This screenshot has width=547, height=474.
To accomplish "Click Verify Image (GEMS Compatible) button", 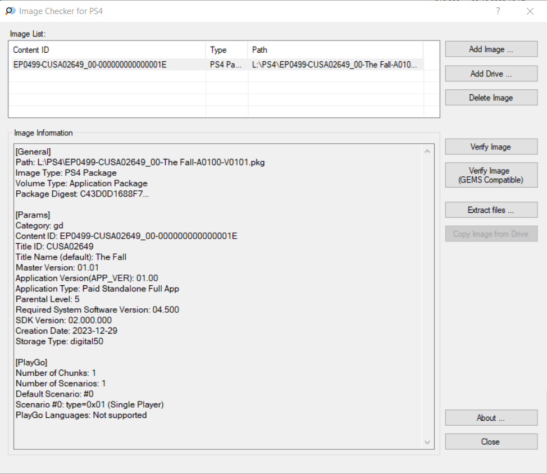I will (491, 175).
